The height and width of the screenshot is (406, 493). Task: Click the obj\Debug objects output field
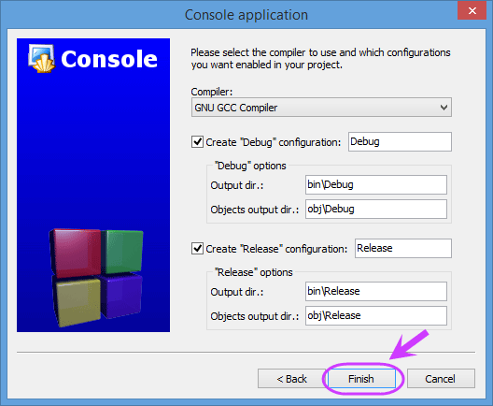tap(376, 210)
